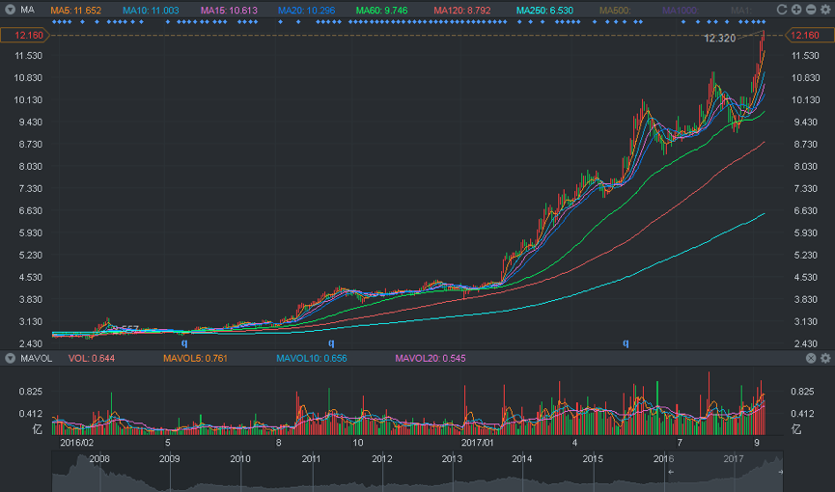The width and height of the screenshot is (835, 492).
Task: Select the MAVOL20 legend label
Action: click(431, 358)
